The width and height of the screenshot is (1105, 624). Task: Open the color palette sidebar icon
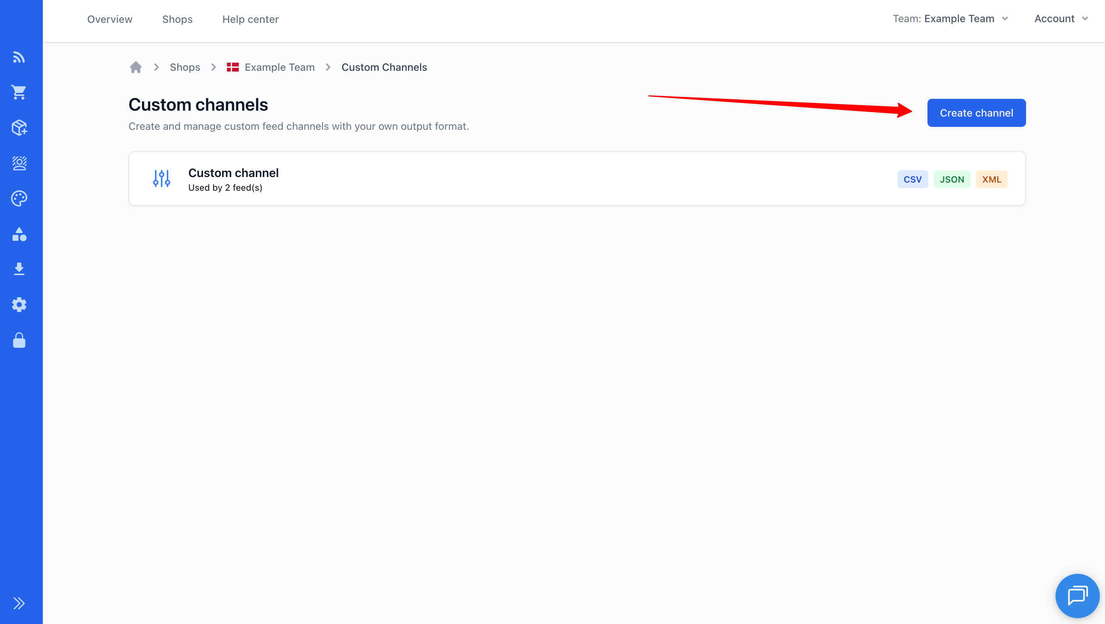19,198
